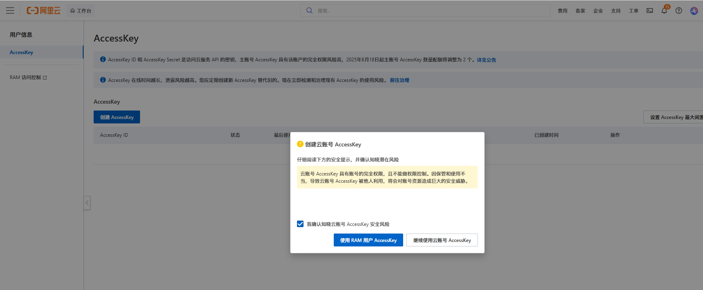The width and height of the screenshot is (703, 290).
Task: Click the Alibaba Cloud logo
Action: tap(44, 10)
